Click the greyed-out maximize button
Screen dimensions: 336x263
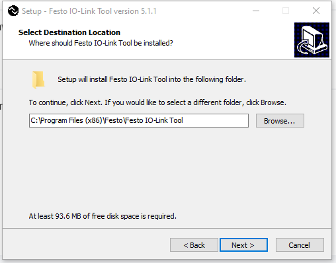pyautogui.click(x=286, y=11)
